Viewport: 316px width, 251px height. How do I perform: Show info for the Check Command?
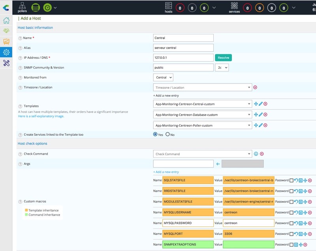[256, 154]
